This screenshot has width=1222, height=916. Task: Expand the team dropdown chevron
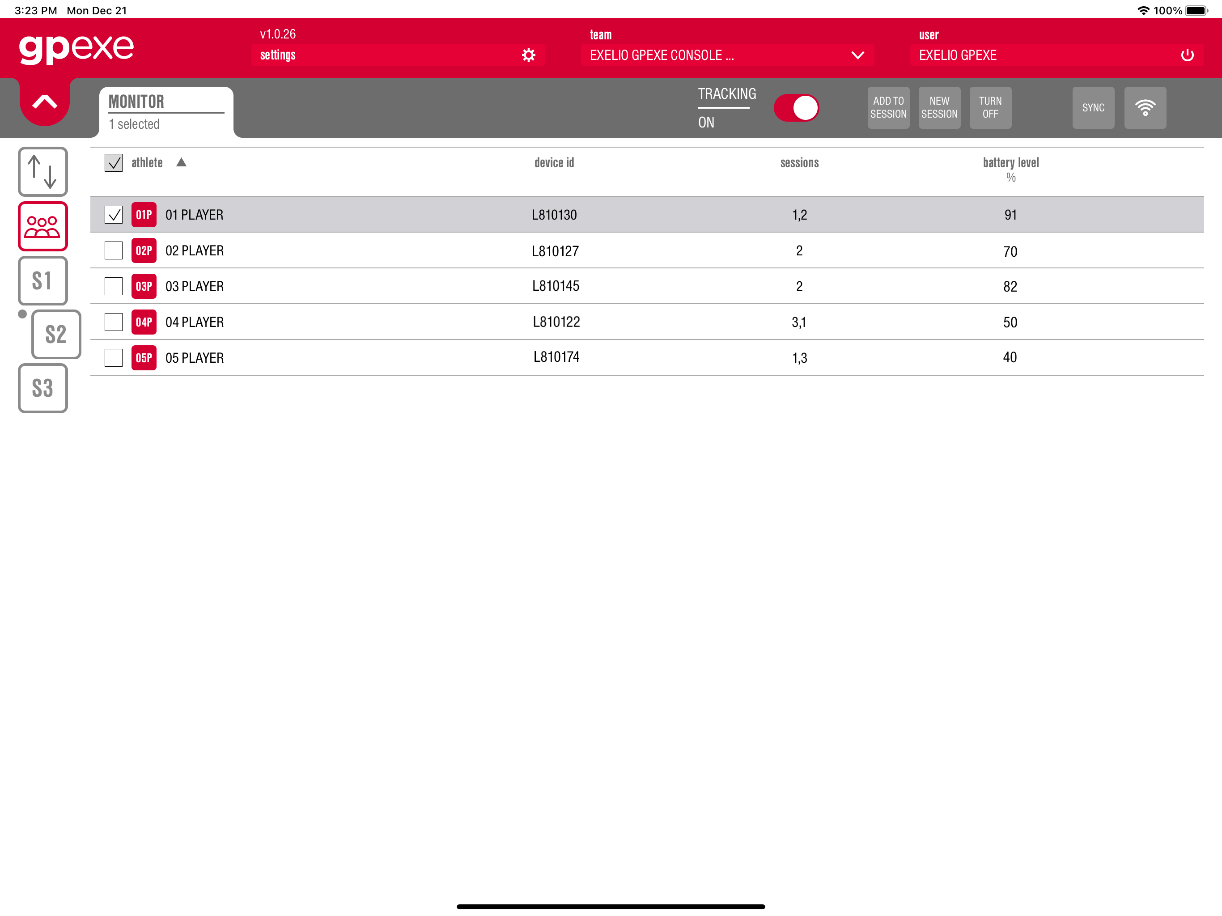tap(857, 55)
